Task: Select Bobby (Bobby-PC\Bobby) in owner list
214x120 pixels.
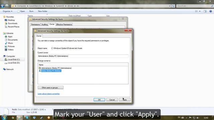Action: click(x=51, y=71)
